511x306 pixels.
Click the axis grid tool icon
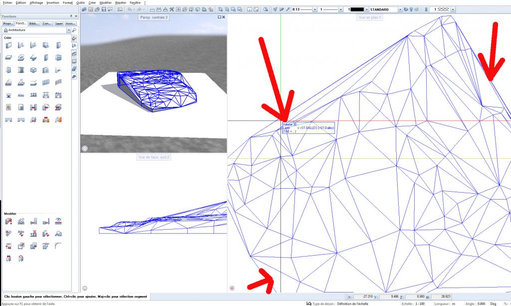[45, 95]
